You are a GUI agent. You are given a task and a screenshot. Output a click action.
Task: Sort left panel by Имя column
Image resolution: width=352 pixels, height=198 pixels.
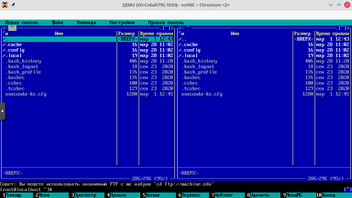click(x=59, y=33)
